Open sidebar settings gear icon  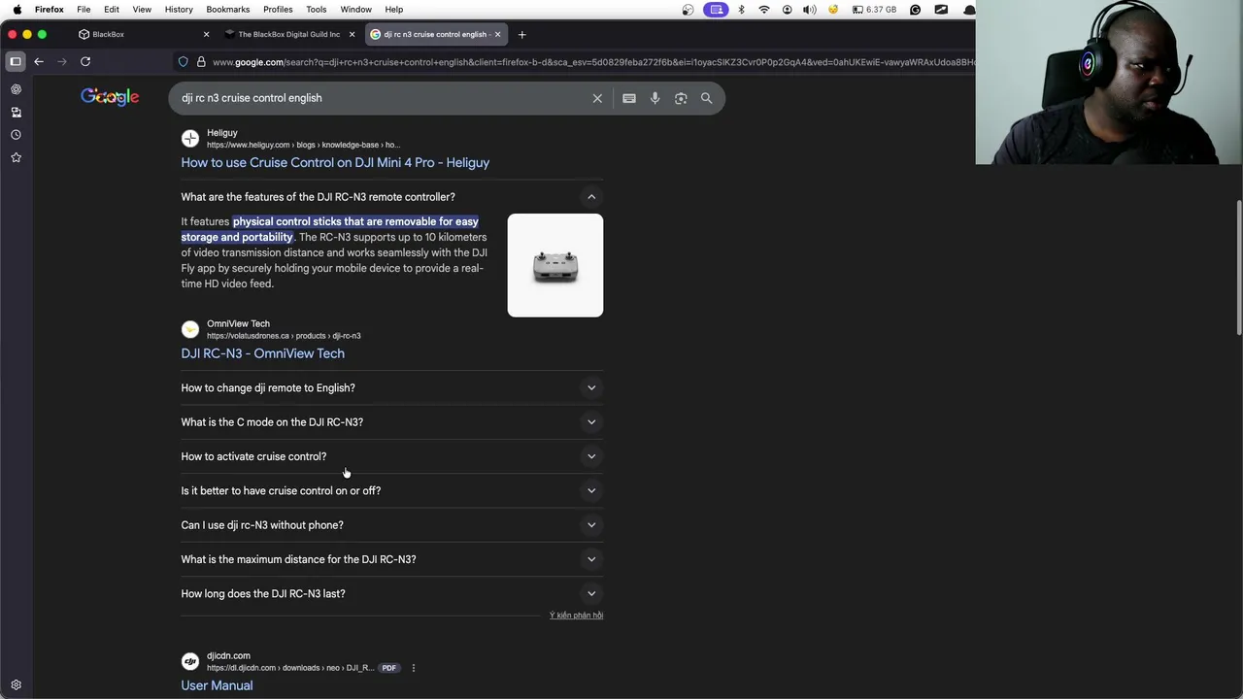16,684
